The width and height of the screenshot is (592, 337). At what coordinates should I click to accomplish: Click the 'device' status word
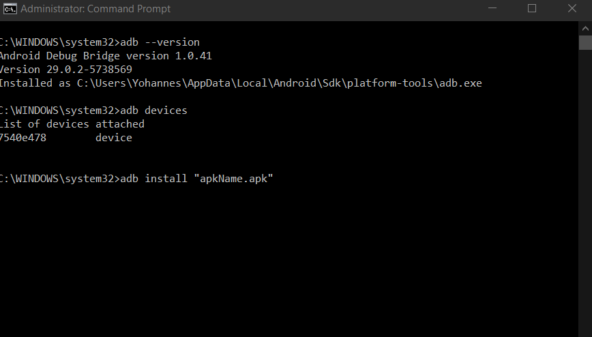[x=114, y=138]
